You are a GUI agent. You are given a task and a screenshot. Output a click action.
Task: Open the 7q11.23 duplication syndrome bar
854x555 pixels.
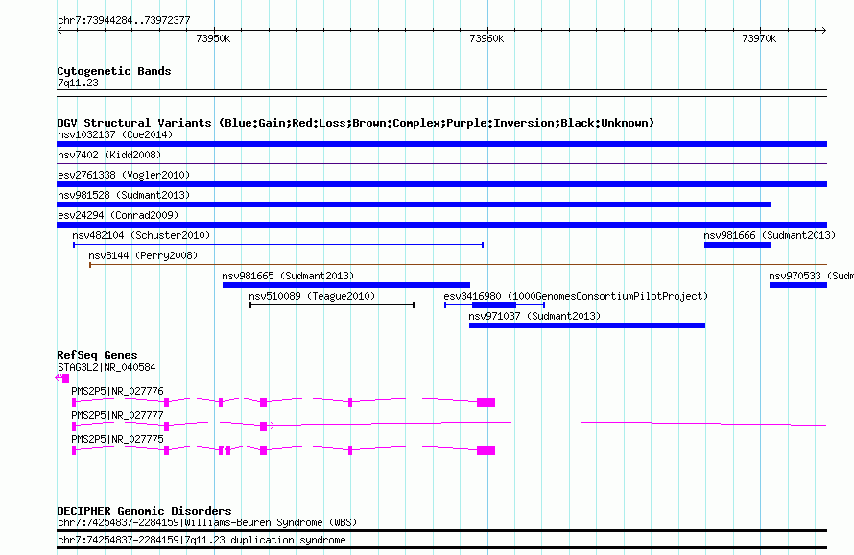click(x=441, y=548)
